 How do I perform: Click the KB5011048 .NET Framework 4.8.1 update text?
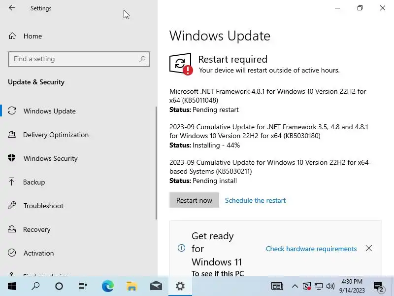[267, 96]
